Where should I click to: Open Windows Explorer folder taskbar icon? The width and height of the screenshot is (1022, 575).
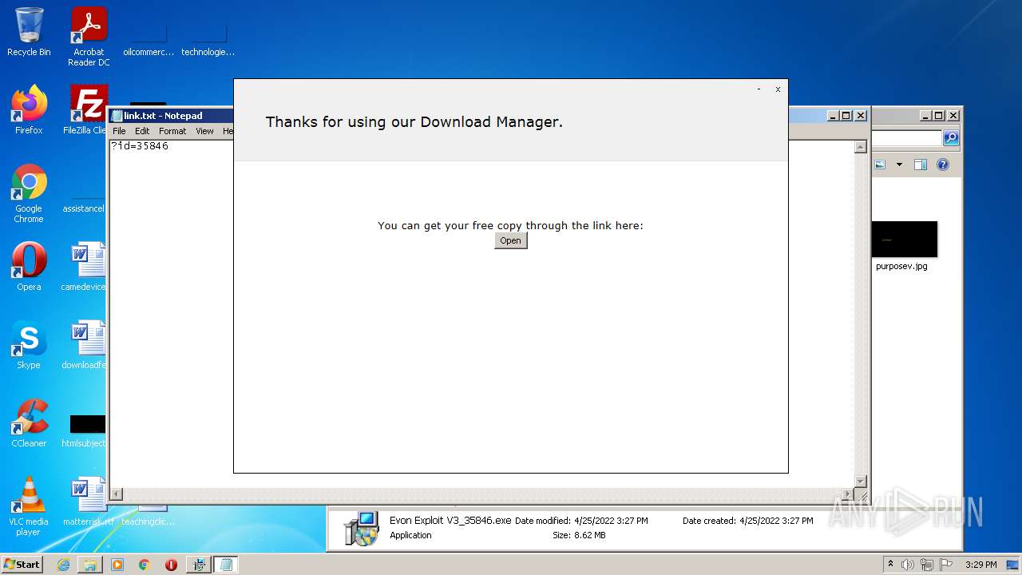pos(90,565)
